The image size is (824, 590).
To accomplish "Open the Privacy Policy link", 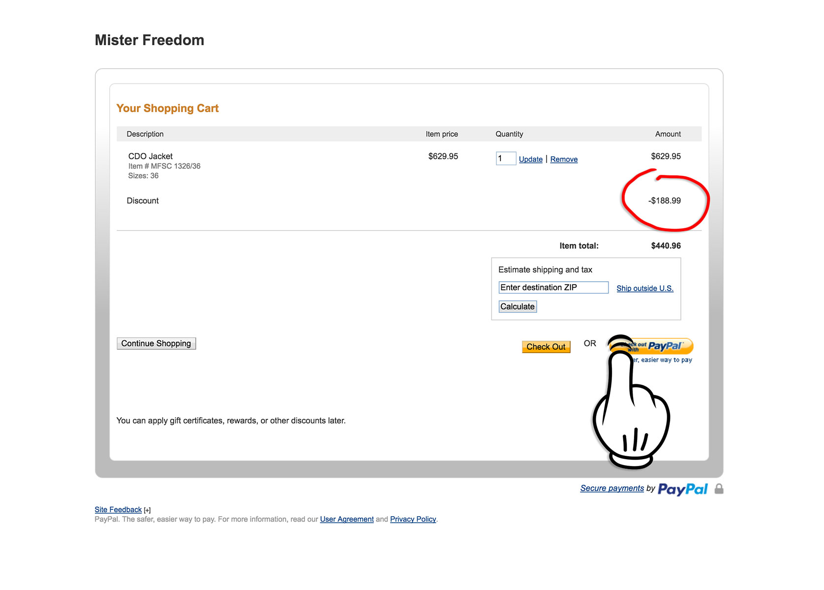I will point(413,519).
